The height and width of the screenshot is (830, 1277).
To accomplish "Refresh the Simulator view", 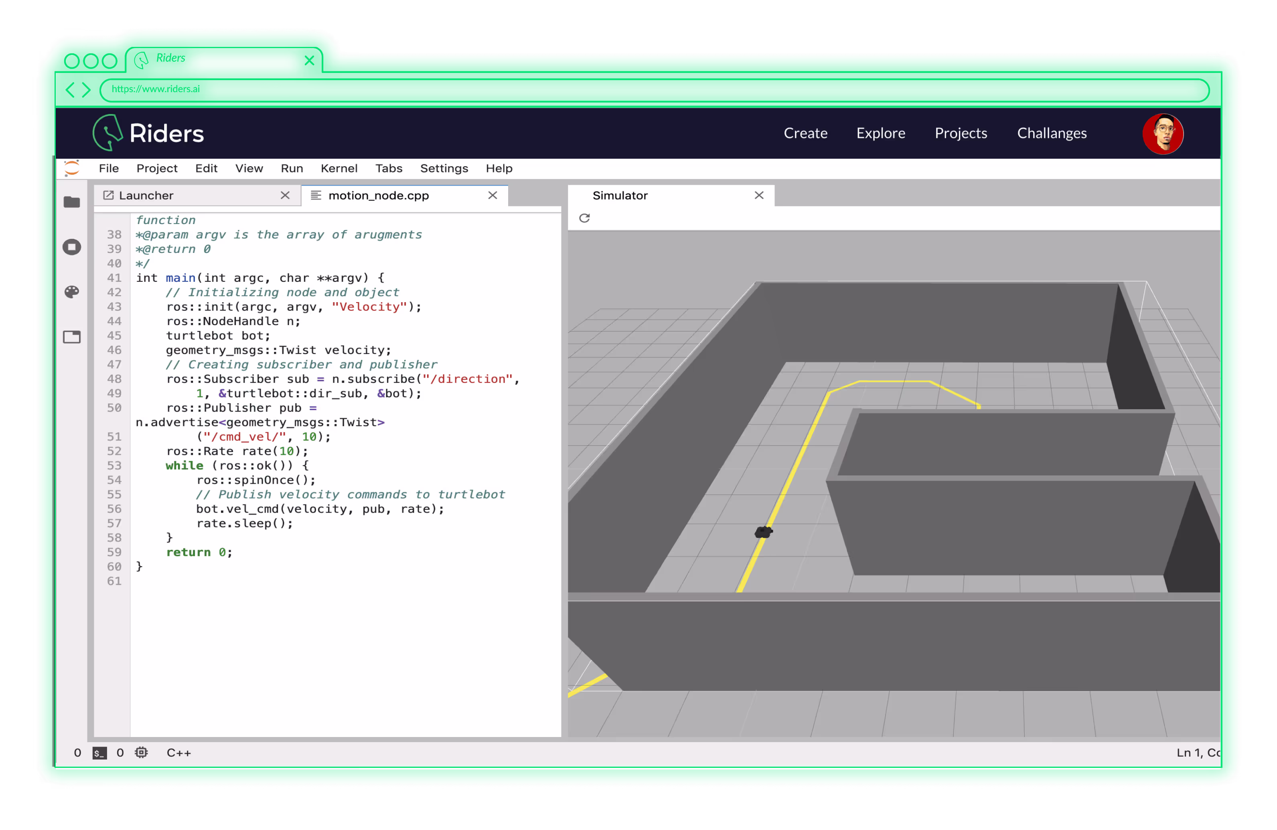I will [x=584, y=218].
